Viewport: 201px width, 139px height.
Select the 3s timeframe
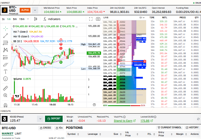pyautogui.click(x=3, y=19)
